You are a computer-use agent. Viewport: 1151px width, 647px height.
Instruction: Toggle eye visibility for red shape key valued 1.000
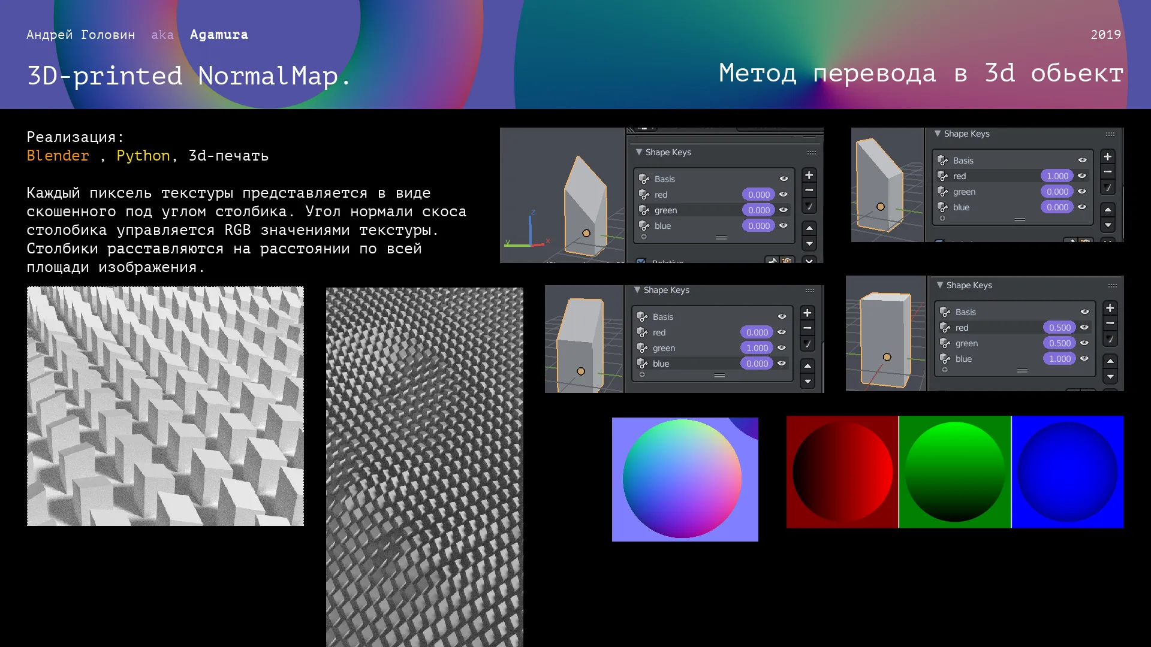pos(1082,176)
